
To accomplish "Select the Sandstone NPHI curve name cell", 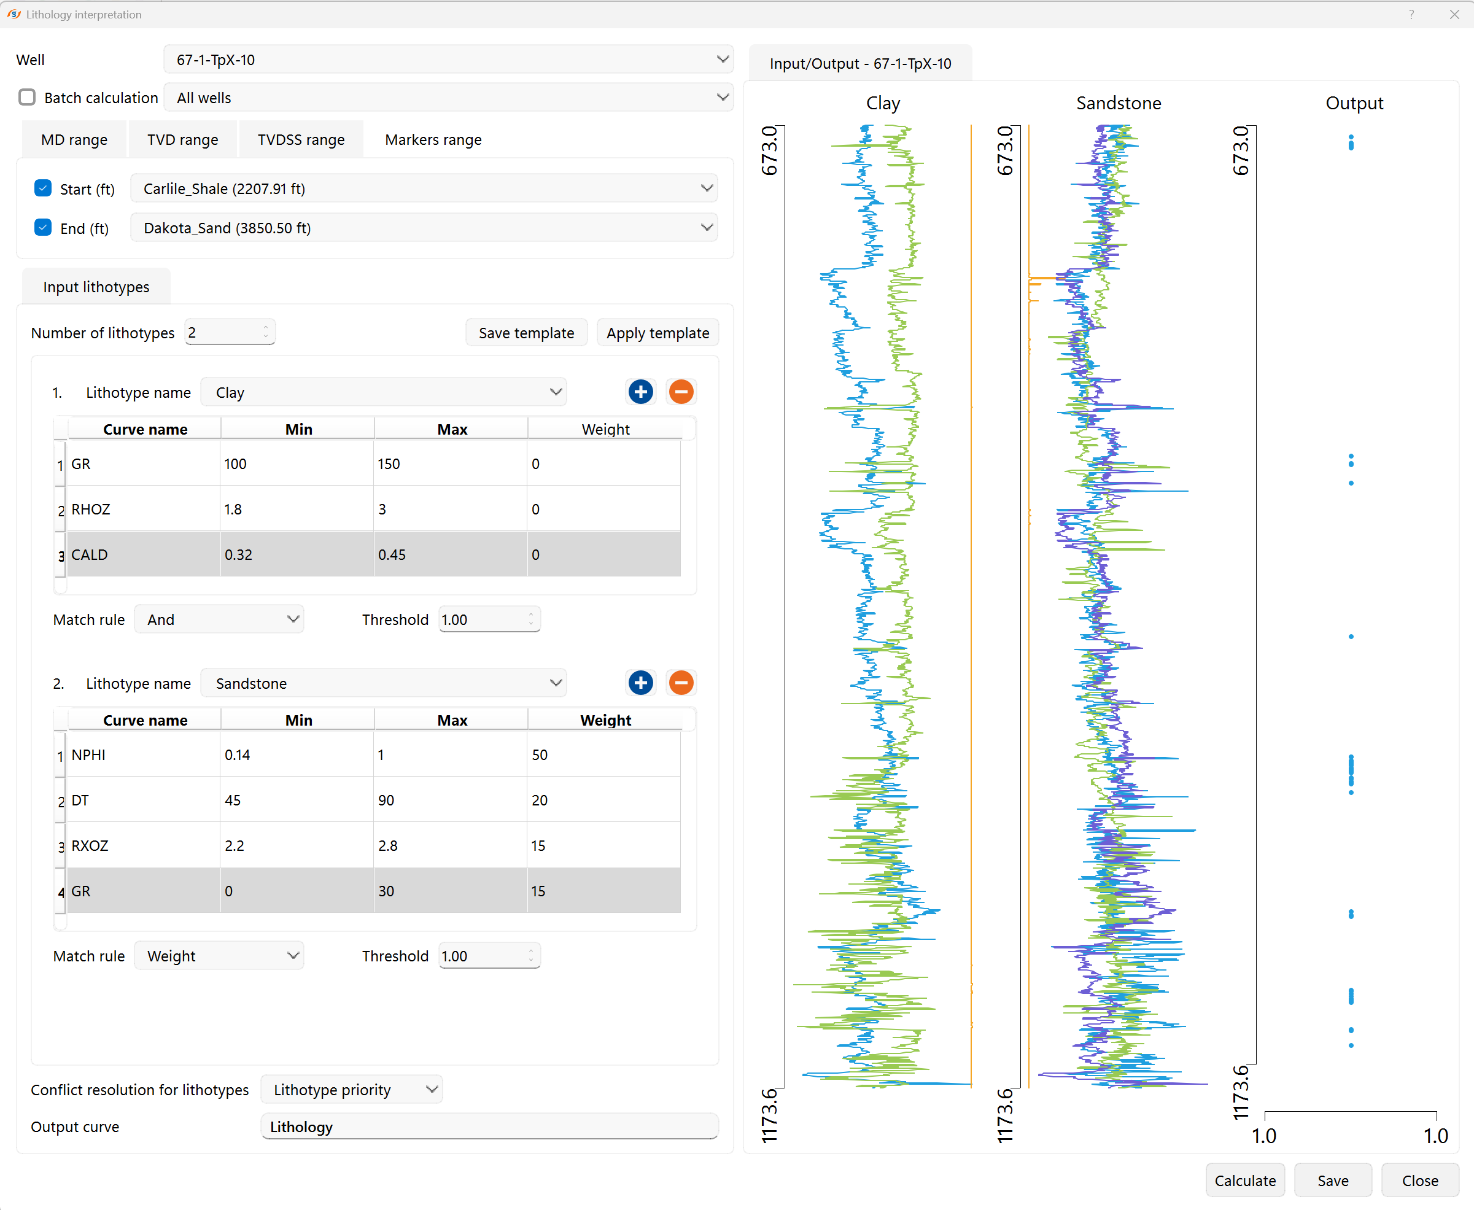I will (x=144, y=754).
